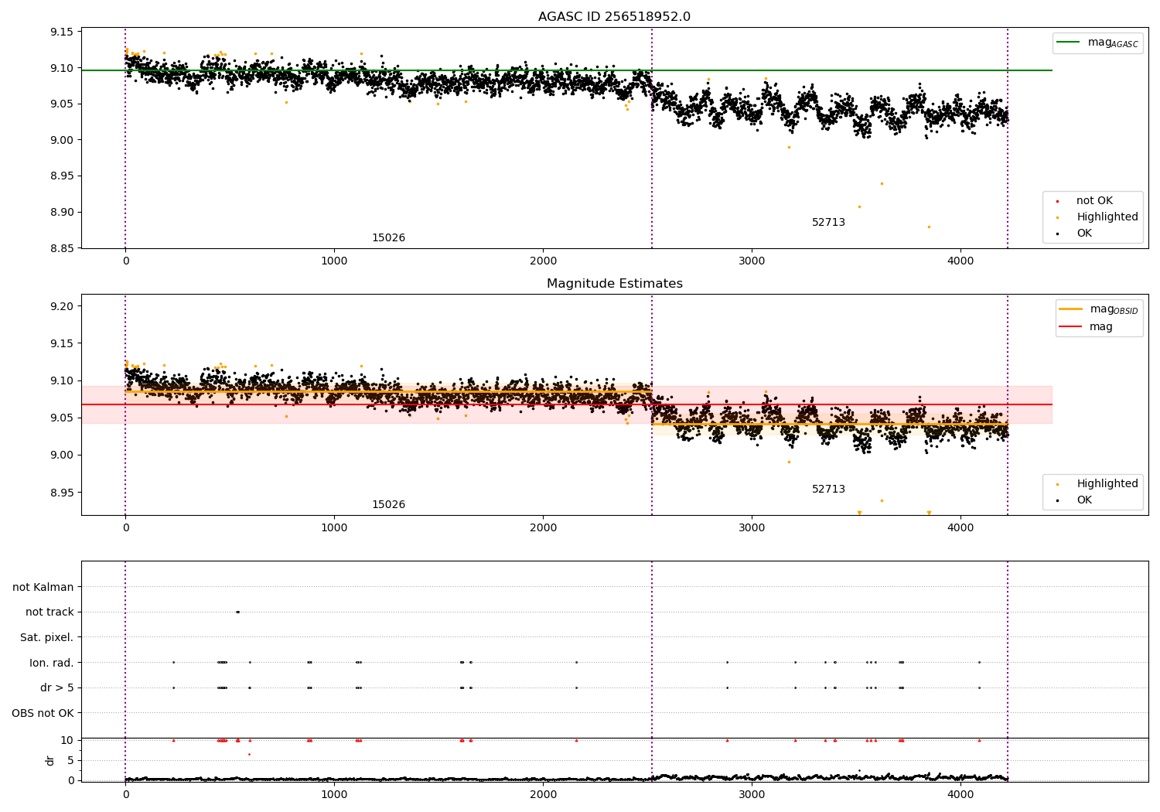Click the red mag line sample in middle legend
Screen dimensions: 1160x812
coord(1070,326)
